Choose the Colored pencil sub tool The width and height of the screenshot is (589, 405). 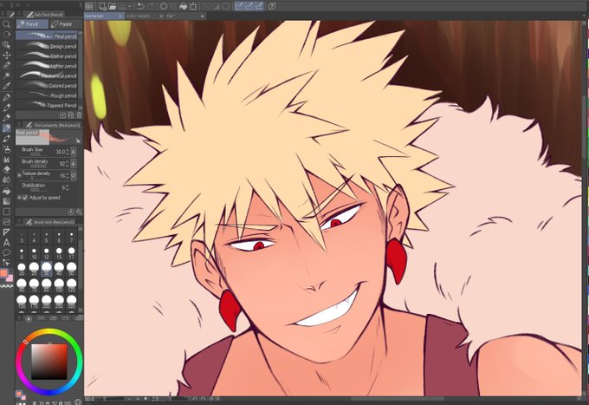[47, 85]
